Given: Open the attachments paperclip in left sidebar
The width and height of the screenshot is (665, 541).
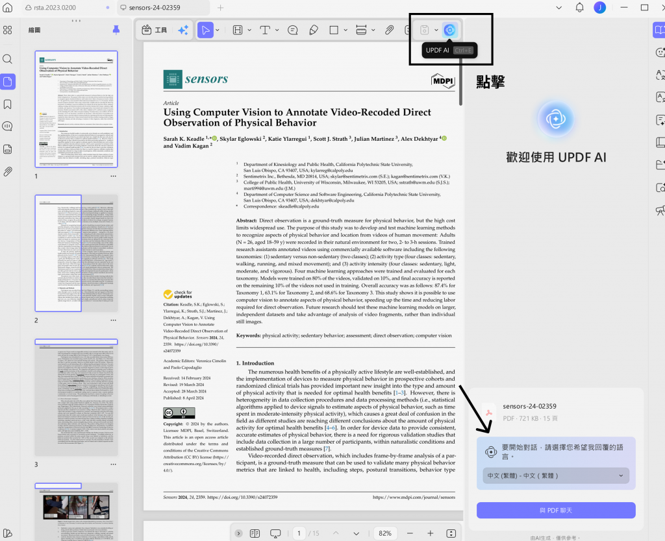Looking at the screenshot, I should pos(8,172).
